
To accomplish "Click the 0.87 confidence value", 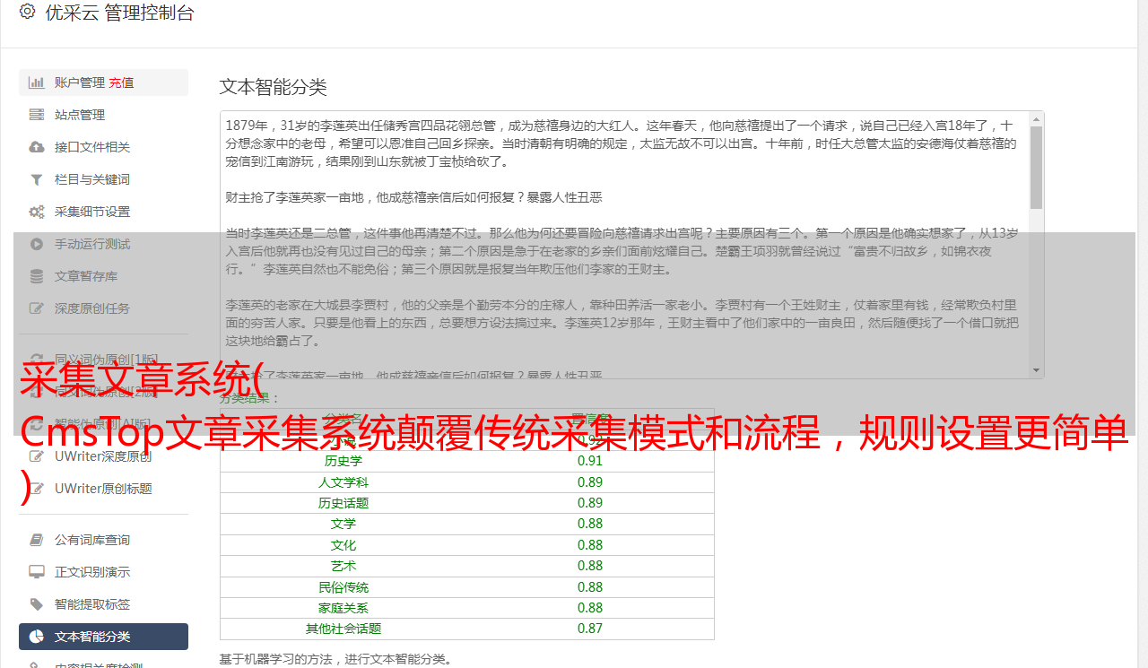I will coord(590,629).
